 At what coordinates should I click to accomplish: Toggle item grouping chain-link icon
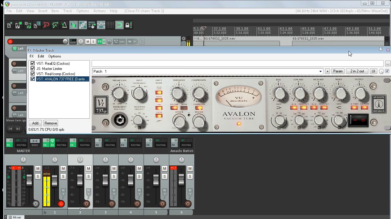point(82,25)
